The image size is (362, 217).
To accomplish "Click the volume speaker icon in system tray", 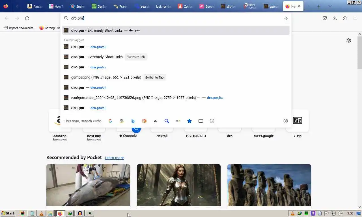I will coord(340,213).
